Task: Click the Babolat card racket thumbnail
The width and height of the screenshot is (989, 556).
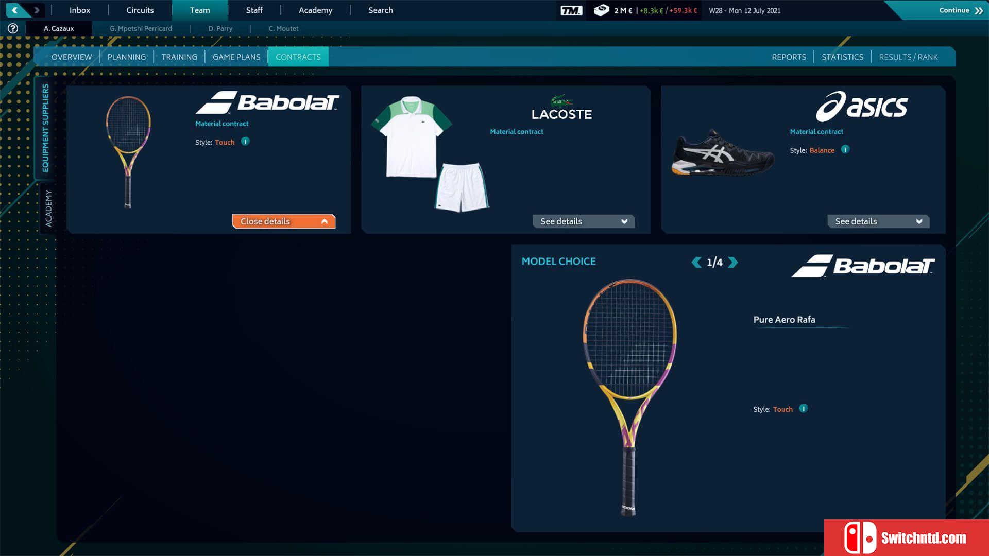Action: [128, 152]
